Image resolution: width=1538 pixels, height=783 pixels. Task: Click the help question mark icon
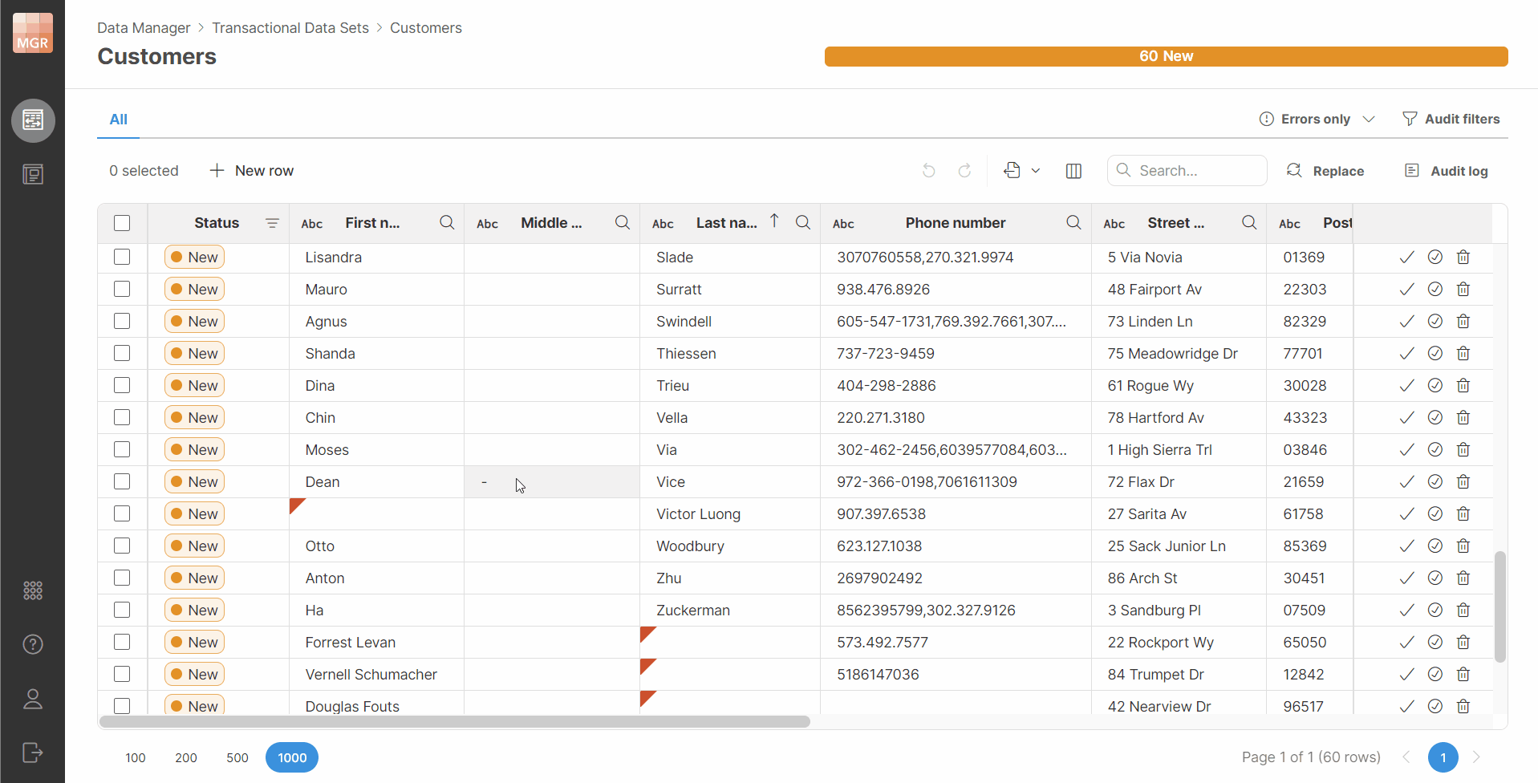pyautogui.click(x=33, y=644)
